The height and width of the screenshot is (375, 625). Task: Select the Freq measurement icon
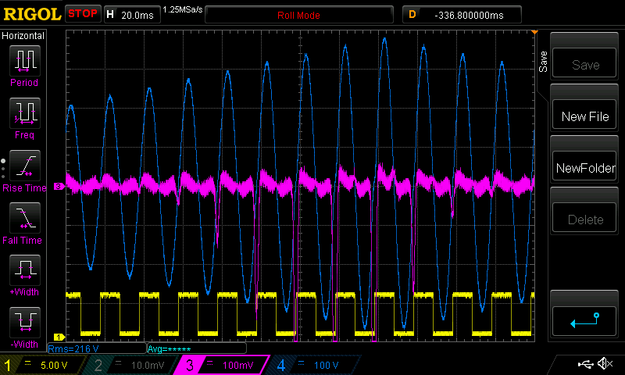[x=24, y=113]
